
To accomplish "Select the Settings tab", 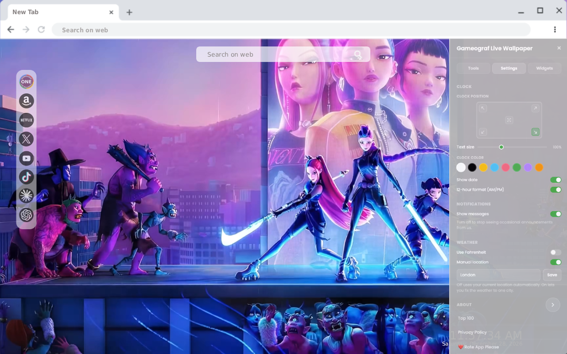I will coord(509,68).
